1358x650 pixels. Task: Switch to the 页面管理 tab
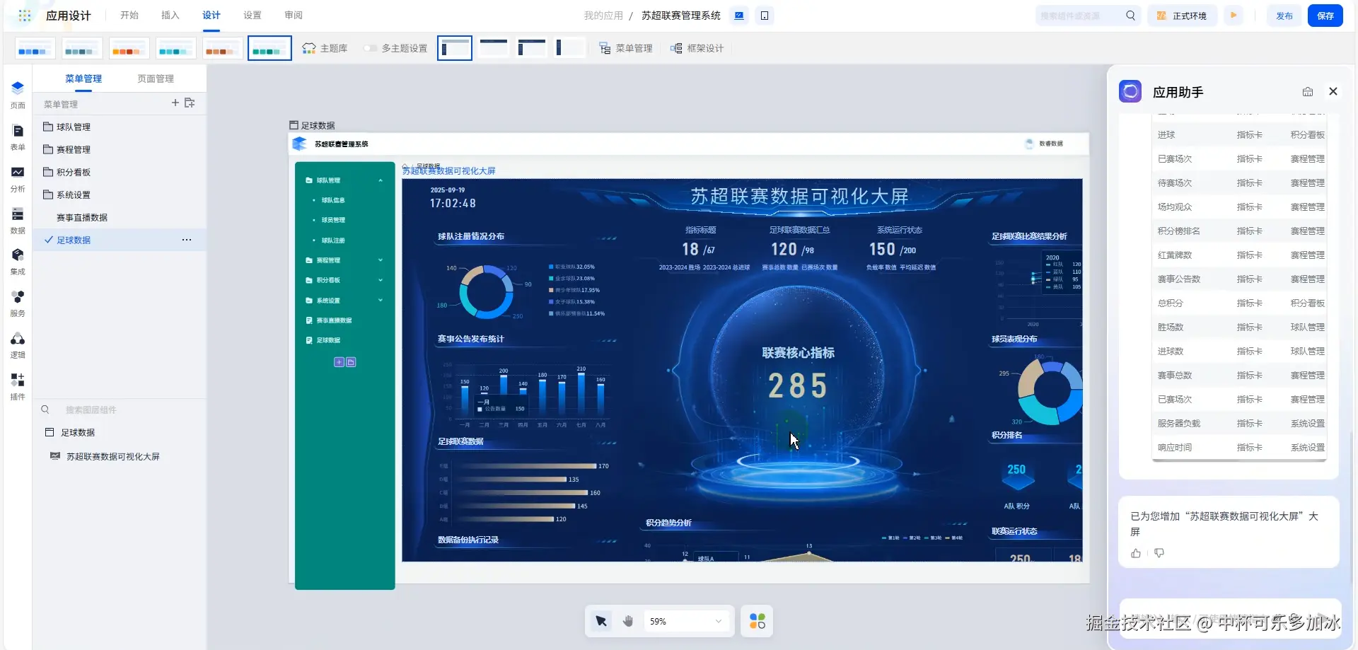(156, 79)
